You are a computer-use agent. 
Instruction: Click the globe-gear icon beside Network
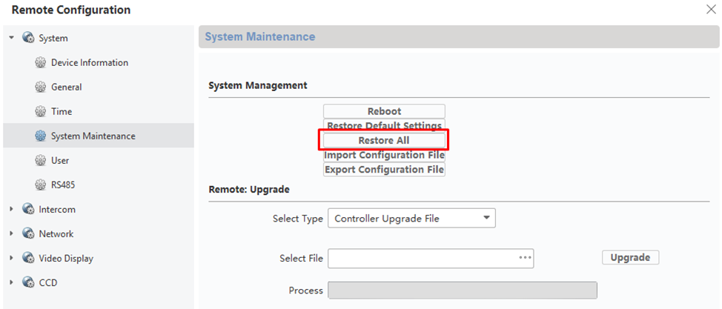coord(28,234)
